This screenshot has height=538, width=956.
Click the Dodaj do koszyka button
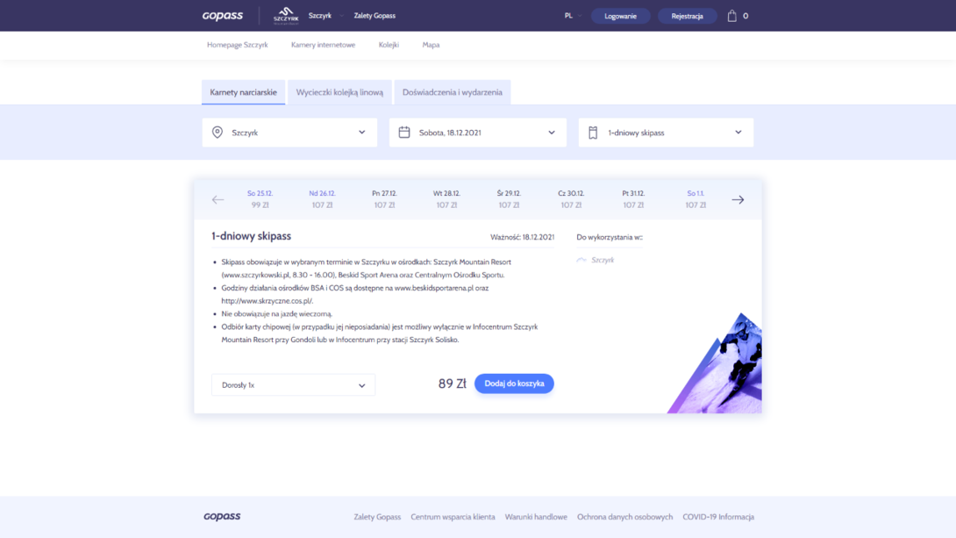coord(514,384)
